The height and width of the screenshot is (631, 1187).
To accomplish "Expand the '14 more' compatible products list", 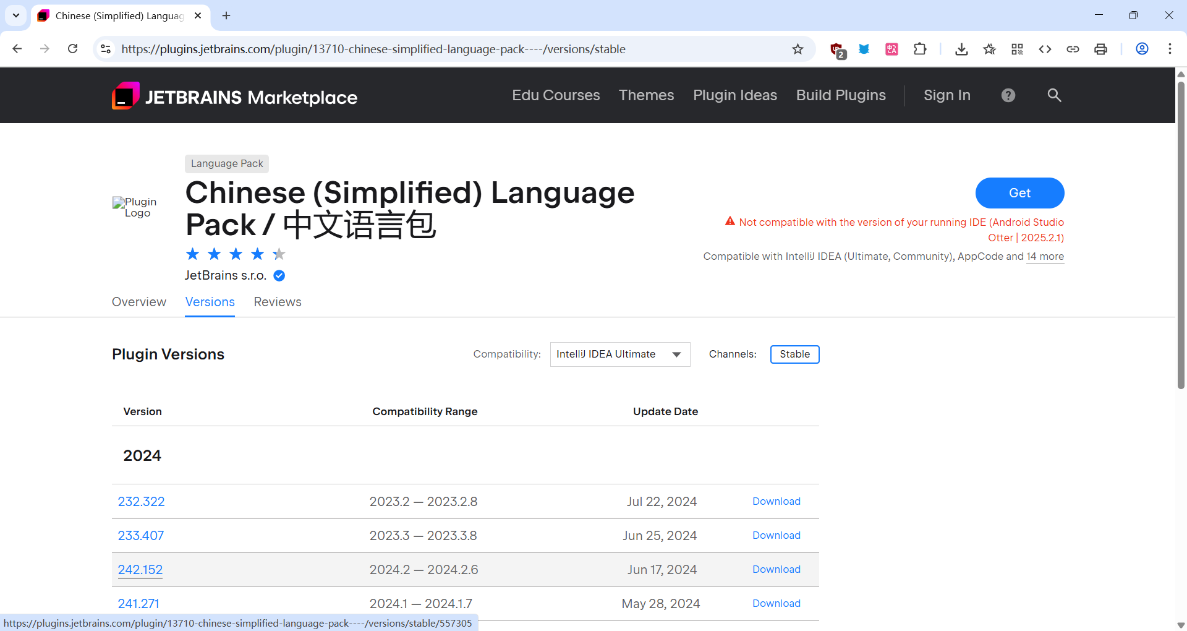I will coord(1045,256).
